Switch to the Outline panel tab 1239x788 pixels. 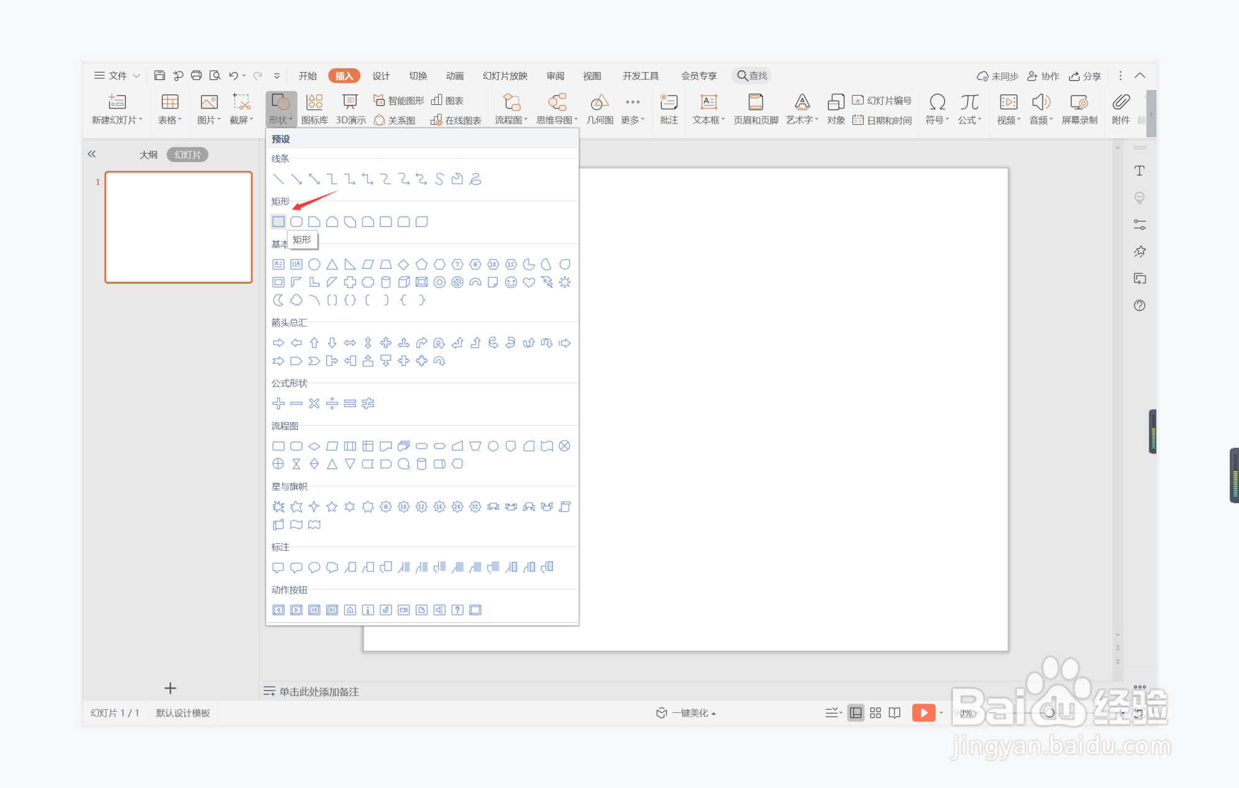(x=148, y=155)
